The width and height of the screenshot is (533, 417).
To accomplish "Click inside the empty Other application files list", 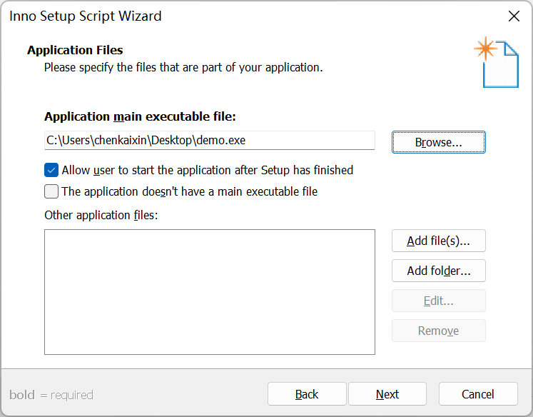I will coord(209,291).
